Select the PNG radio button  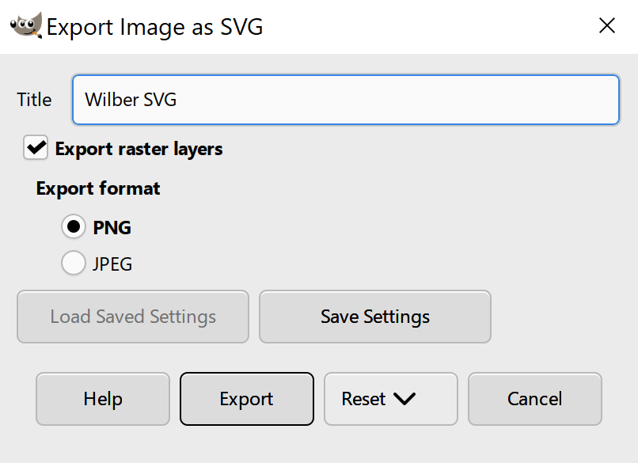pyautogui.click(x=74, y=227)
